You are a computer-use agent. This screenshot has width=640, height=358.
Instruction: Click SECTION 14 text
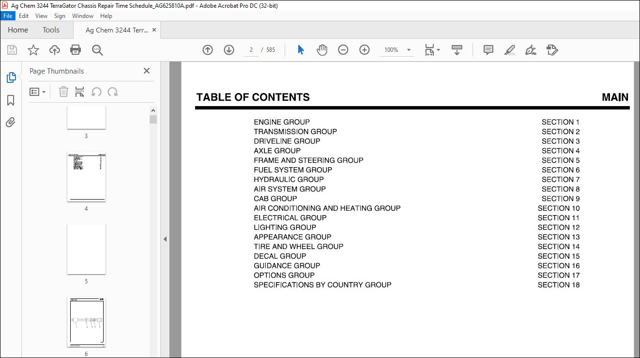(x=559, y=247)
